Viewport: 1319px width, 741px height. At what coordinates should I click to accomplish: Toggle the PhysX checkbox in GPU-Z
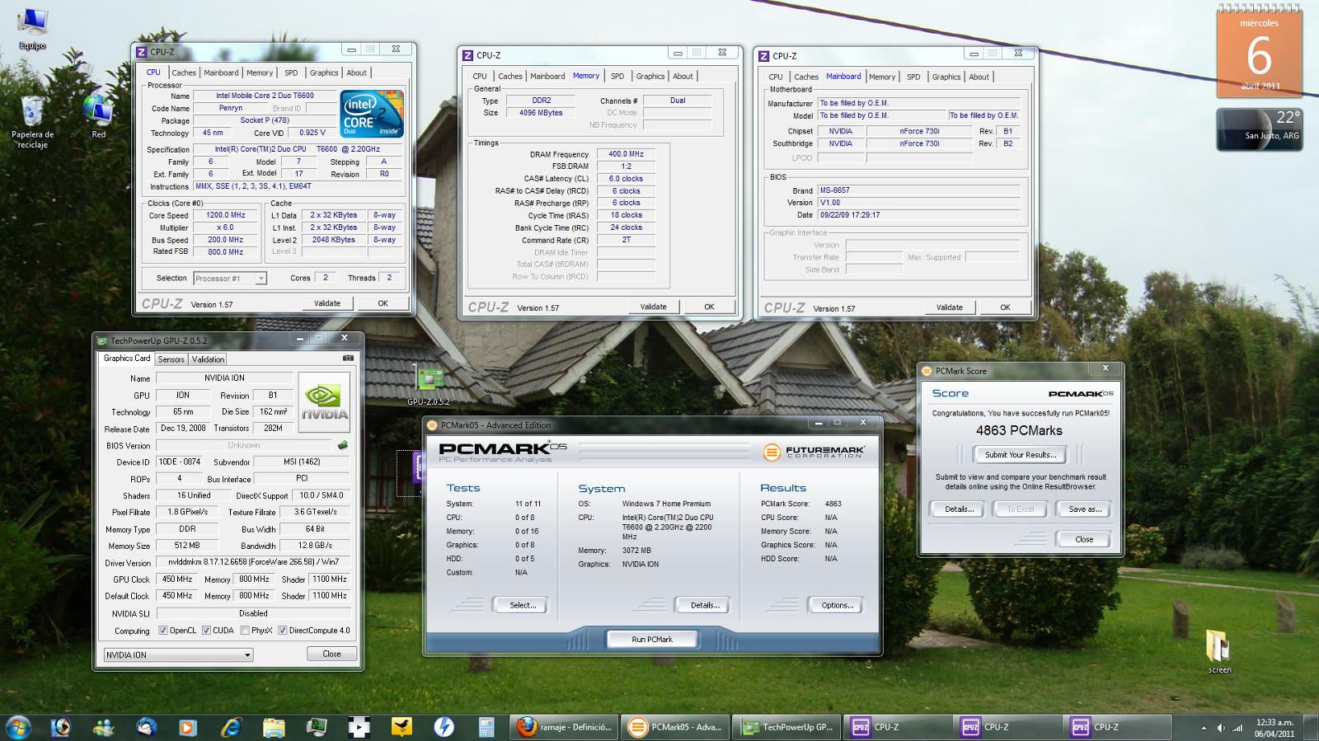[x=245, y=631]
